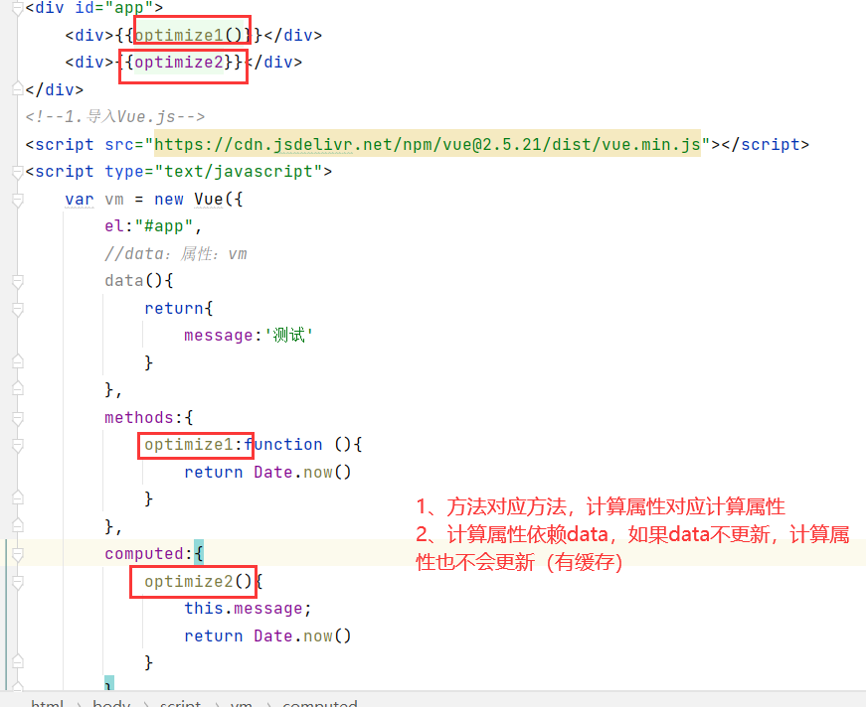Collapse the return{ block fold marker
This screenshot has height=707, width=866.
(x=16, y=309)
